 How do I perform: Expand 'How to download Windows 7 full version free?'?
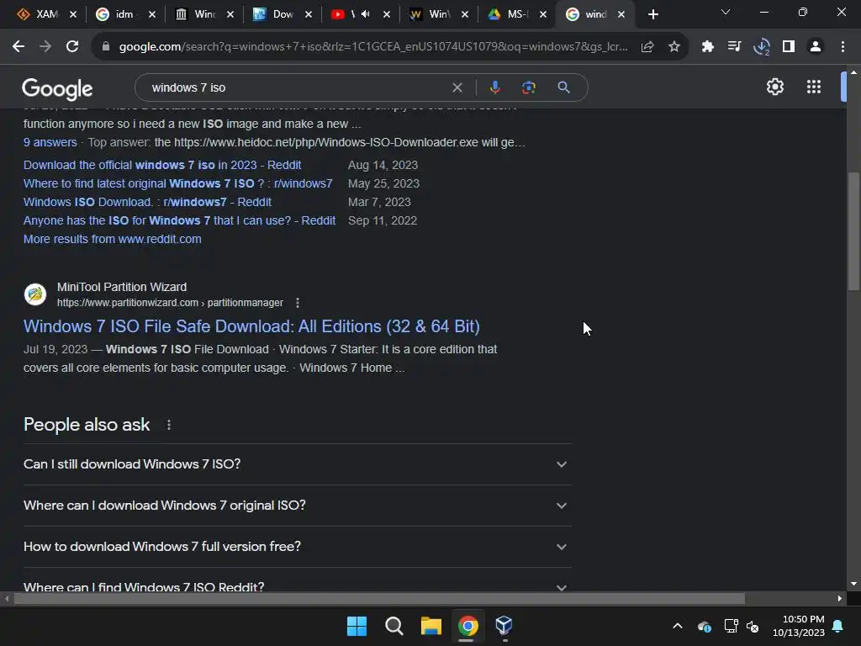298,547
